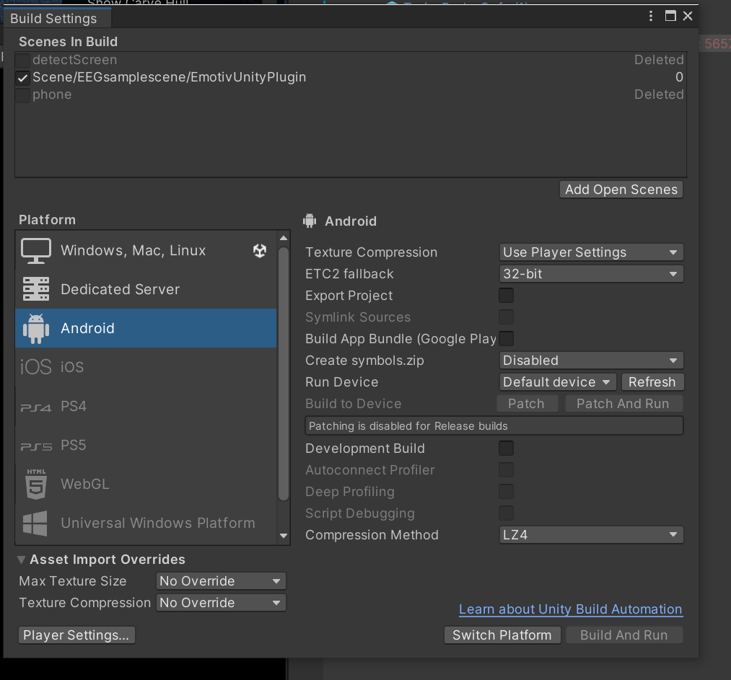Viewport: 731px width, 680px height.
Task: Select Universal Windows Platform
Action: point(146,523)
